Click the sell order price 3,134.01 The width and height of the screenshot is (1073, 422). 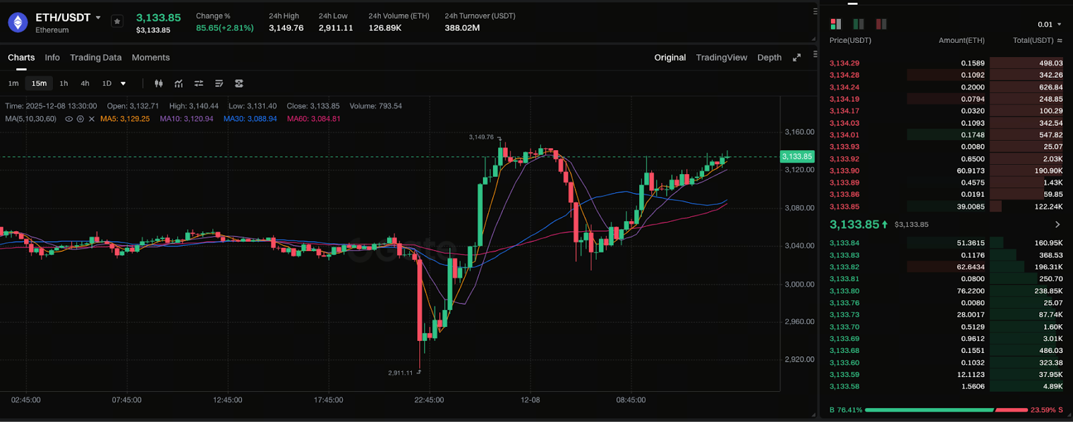[x=844, y=135]
